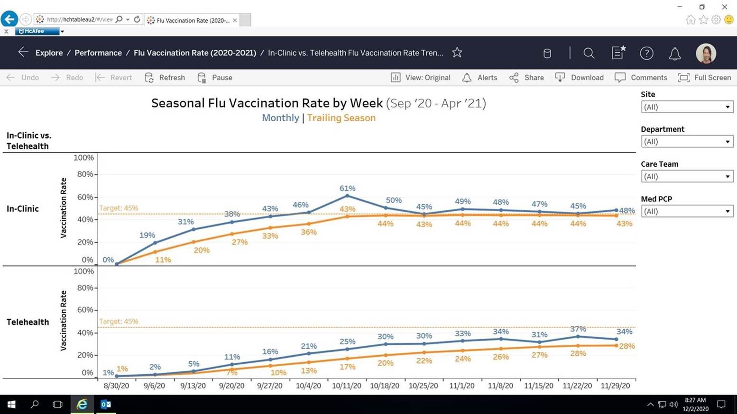Click the Refresh toolbar button
The height and width of the screenshot is (414, 737).
click(x=165, y=78)
